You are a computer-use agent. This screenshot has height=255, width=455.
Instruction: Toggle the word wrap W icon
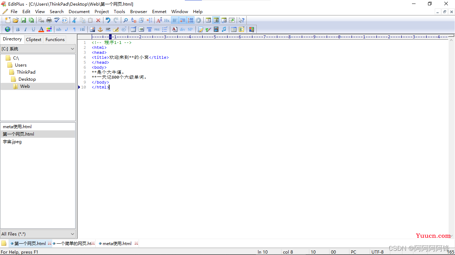point(175,20)
